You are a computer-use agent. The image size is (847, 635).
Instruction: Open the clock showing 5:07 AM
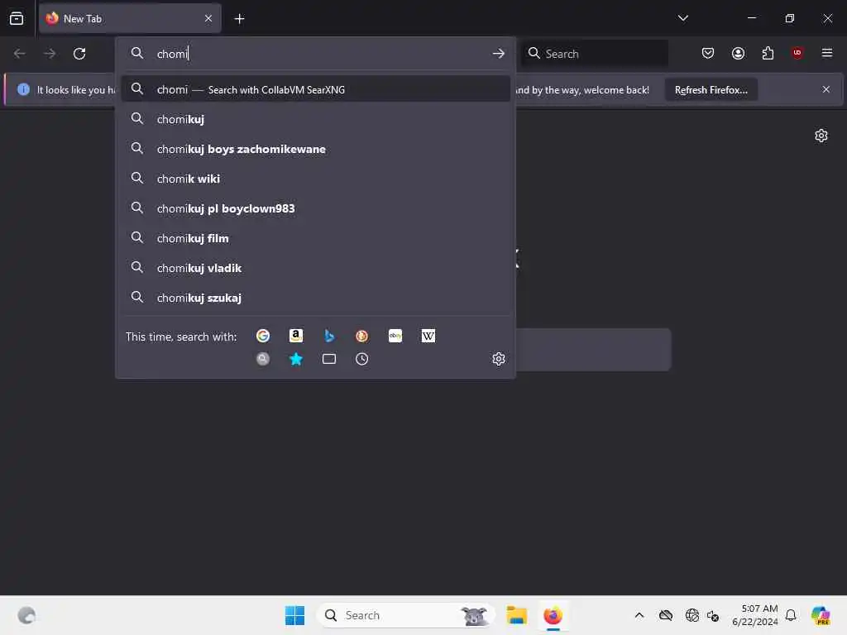(x=755, y=615)
